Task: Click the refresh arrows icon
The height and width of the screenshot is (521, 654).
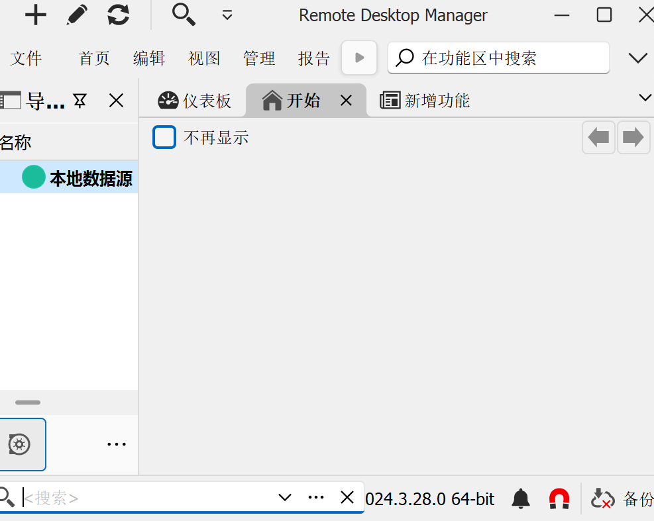Action: coord(119,15)
